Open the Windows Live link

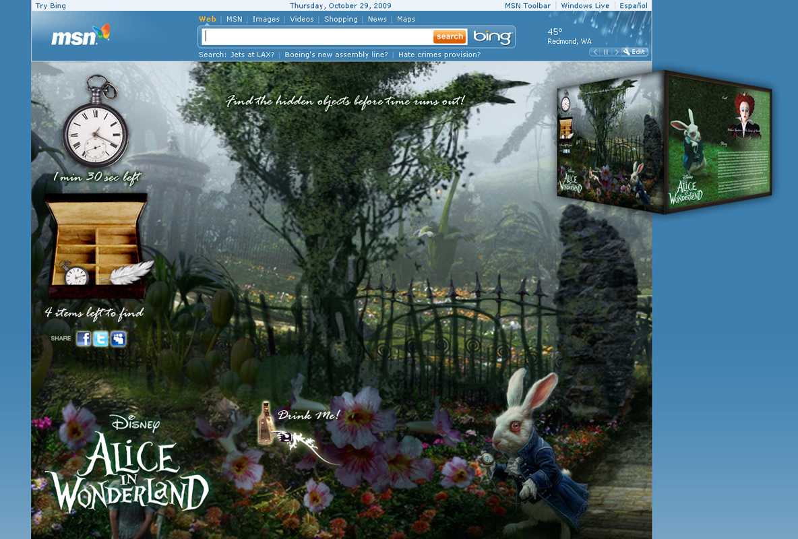585,6
